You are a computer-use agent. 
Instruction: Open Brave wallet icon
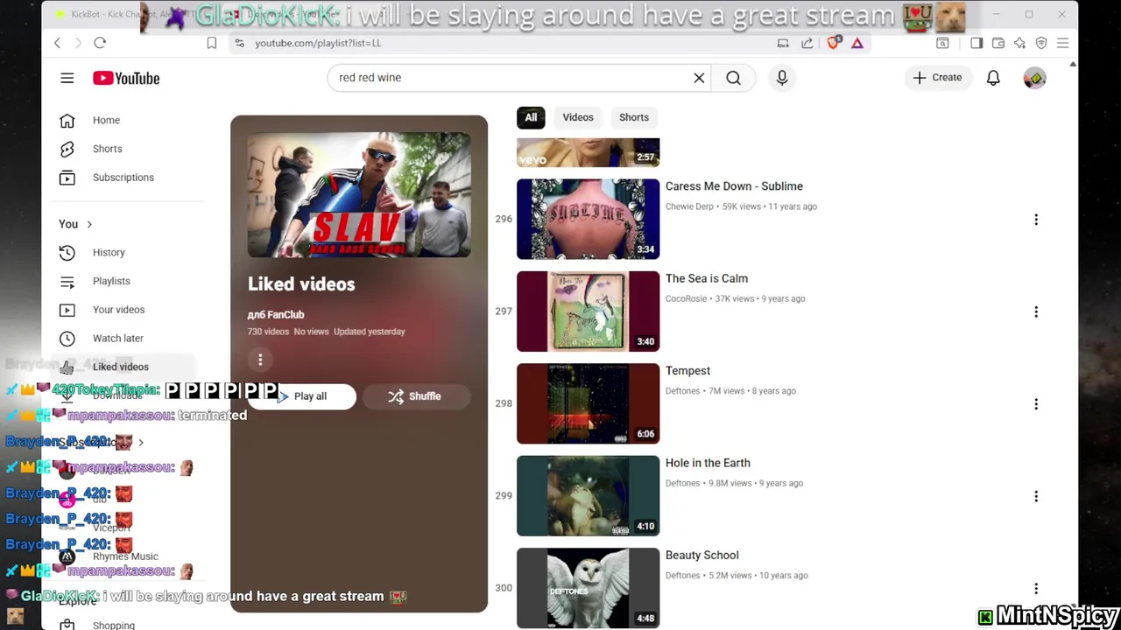point(998,43)
